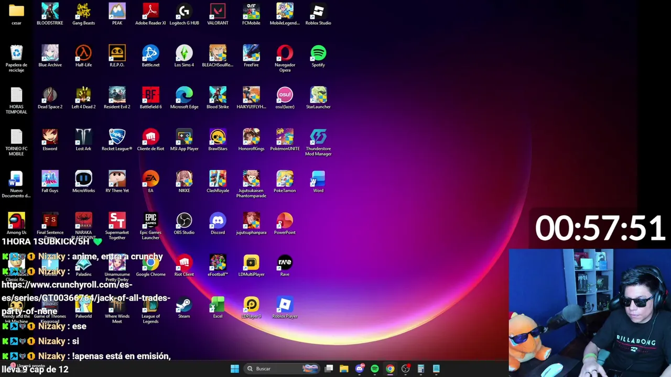Select Cliente de Riot icon

150,140
